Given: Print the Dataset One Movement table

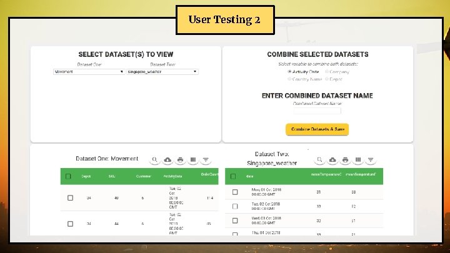Looking at the screenshot, I should tap(180, 159).
